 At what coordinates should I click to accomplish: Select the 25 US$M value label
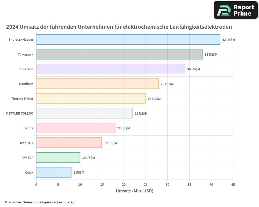(x=154, y=99)
